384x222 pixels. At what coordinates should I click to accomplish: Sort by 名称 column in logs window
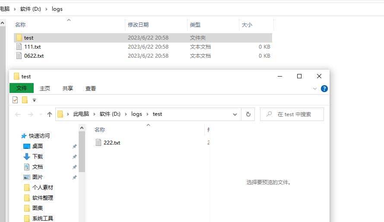pyautogui.click(x=20, y=25)
